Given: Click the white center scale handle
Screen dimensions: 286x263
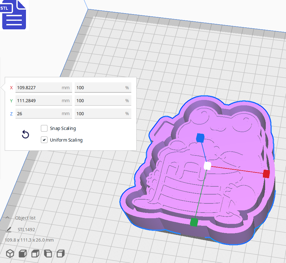Looking at the screenshot, I should pyautogui.click(x=207, y=166).
